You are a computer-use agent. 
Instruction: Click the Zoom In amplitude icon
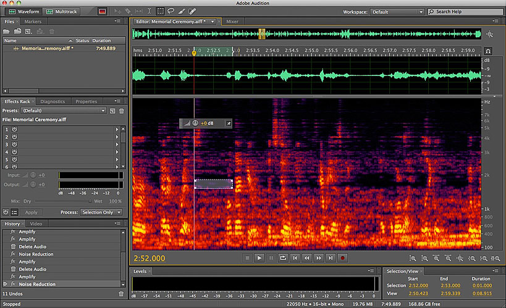413,259
